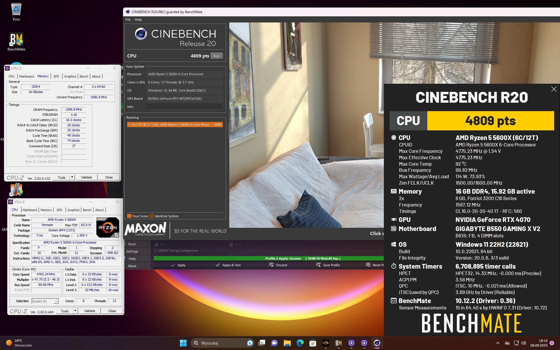Screen dimensions: 560x350
Task: Click Save Profile in Ryzen Master
Action: pos(328,265)
